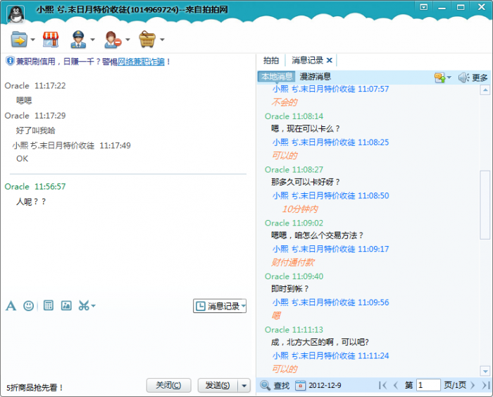Open the title bar dropdown menu icon

coord(423,7)
